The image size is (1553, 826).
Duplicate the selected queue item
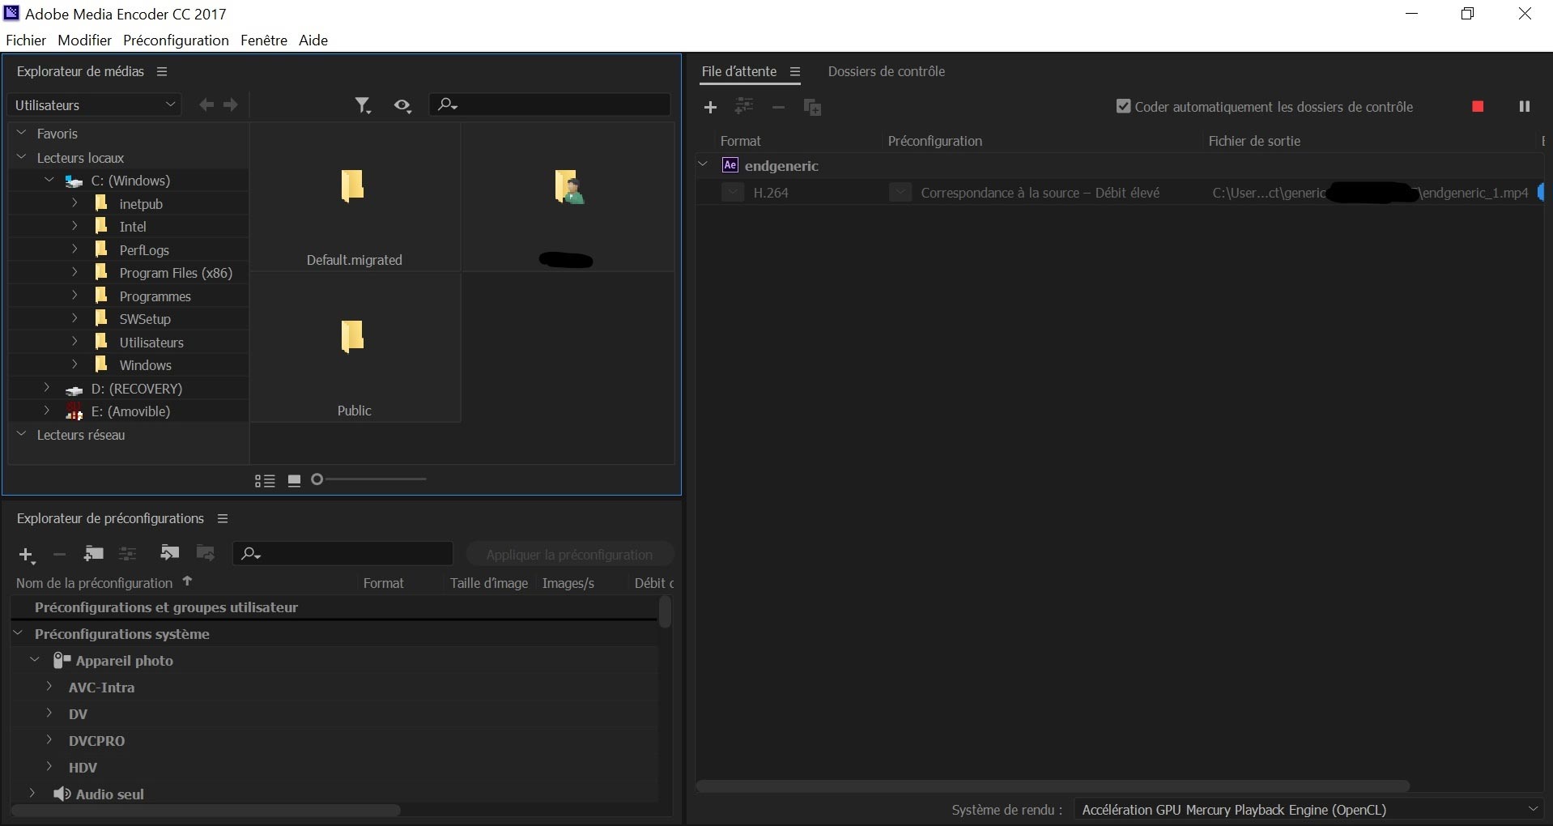812,107
